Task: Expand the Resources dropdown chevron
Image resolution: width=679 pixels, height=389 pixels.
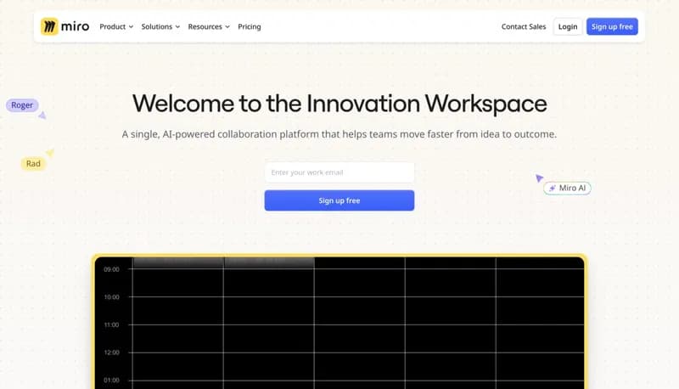Action: (x=227, y=27)
